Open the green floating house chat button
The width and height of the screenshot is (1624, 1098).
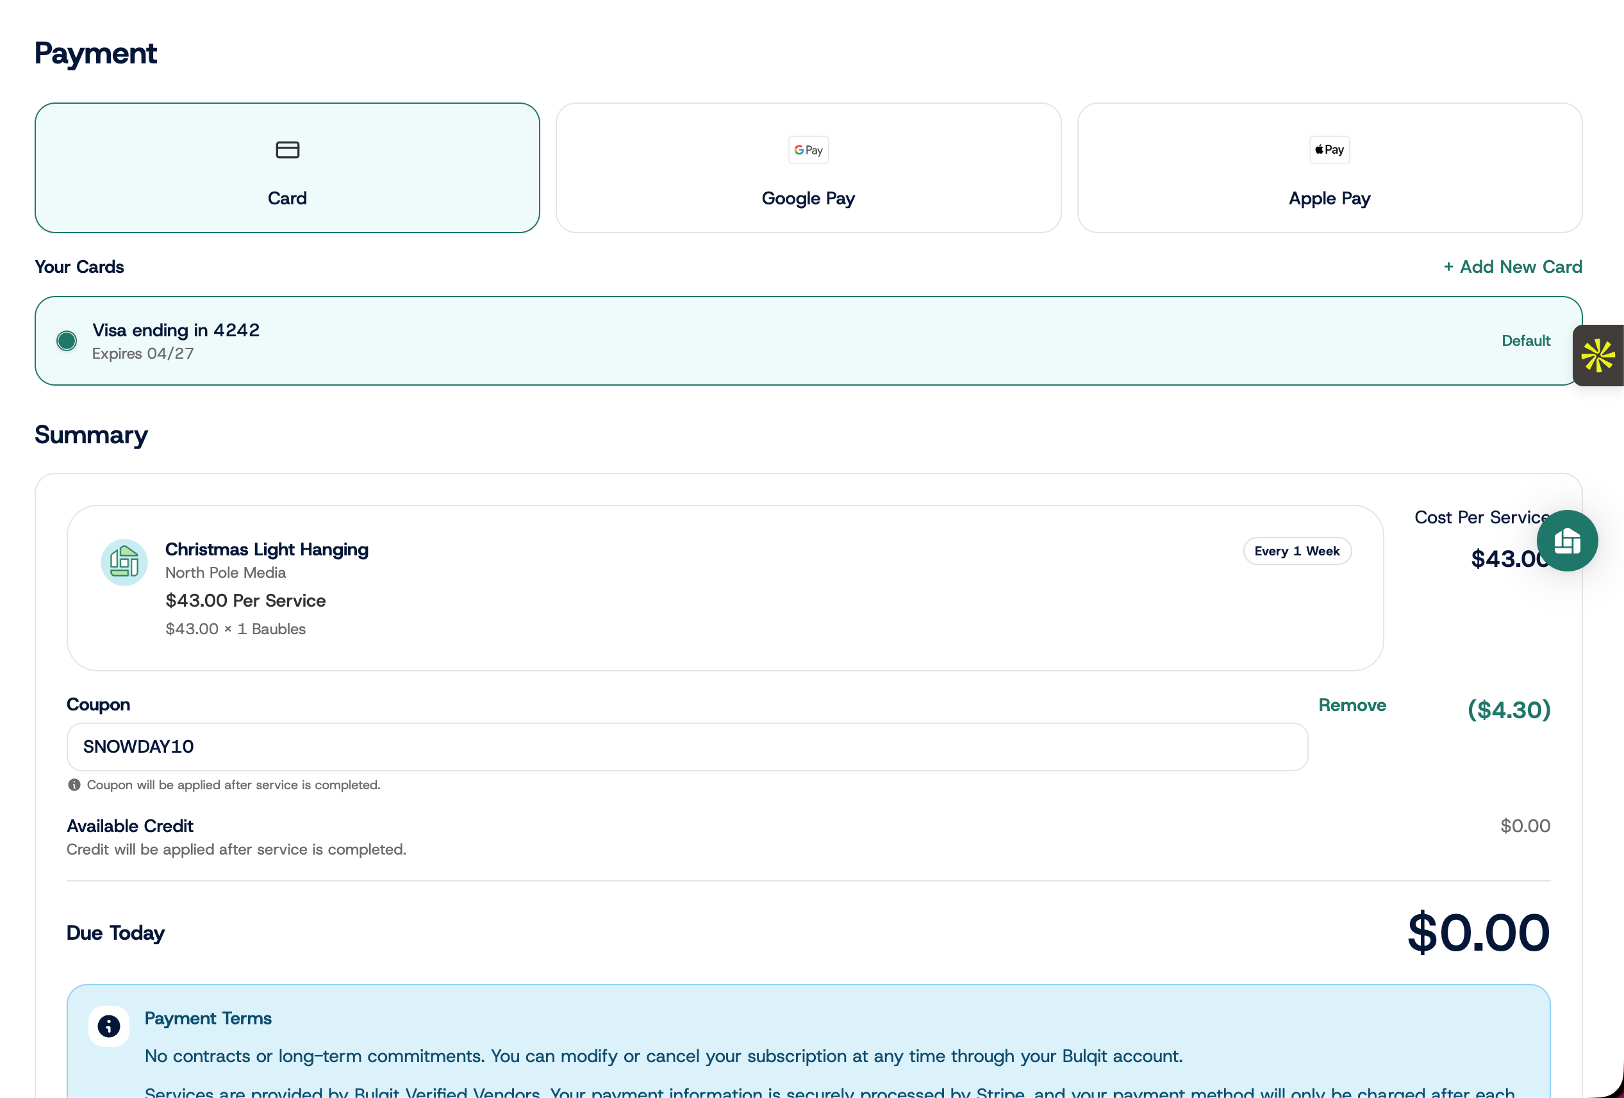pos(1568,541)
